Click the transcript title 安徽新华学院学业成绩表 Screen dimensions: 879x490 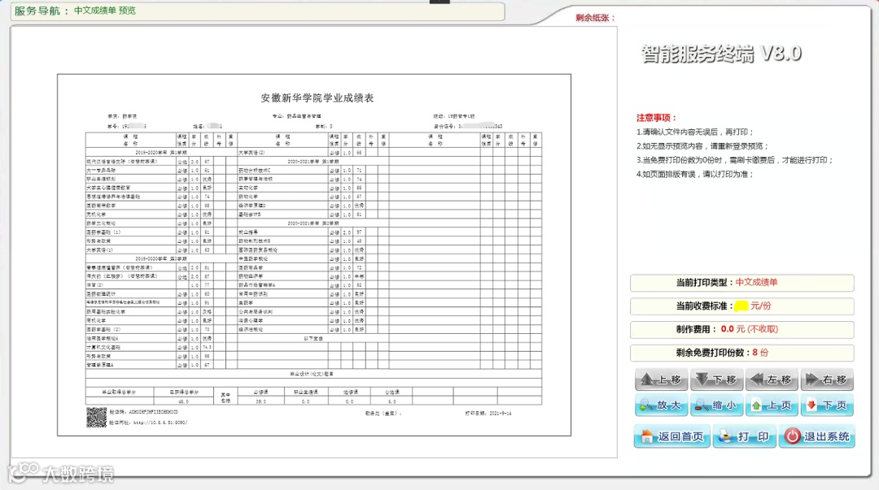click(317, 98)
